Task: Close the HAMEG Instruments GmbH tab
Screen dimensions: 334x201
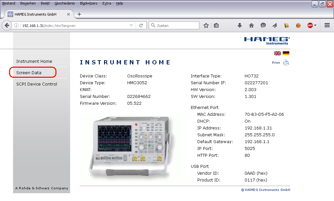Action: (68, 14)
